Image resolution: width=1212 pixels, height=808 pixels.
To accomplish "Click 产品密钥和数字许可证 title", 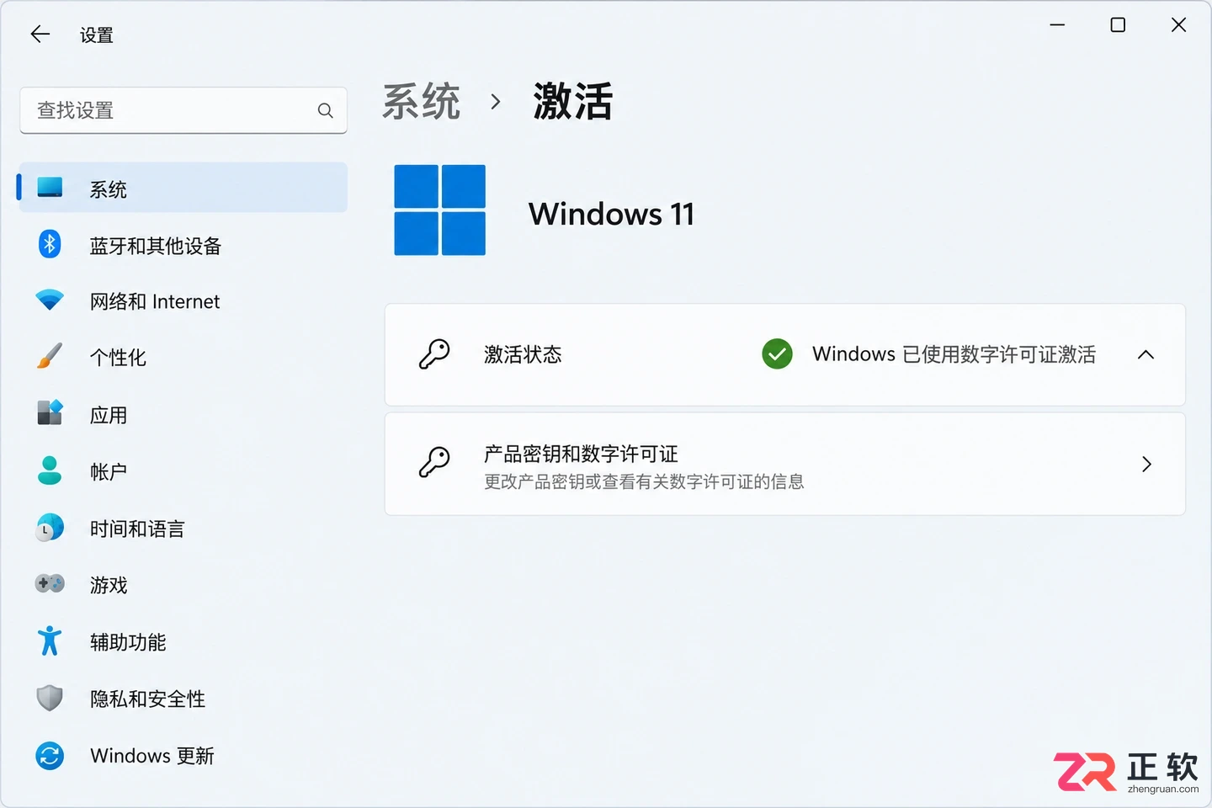I will tap(581, 454).
